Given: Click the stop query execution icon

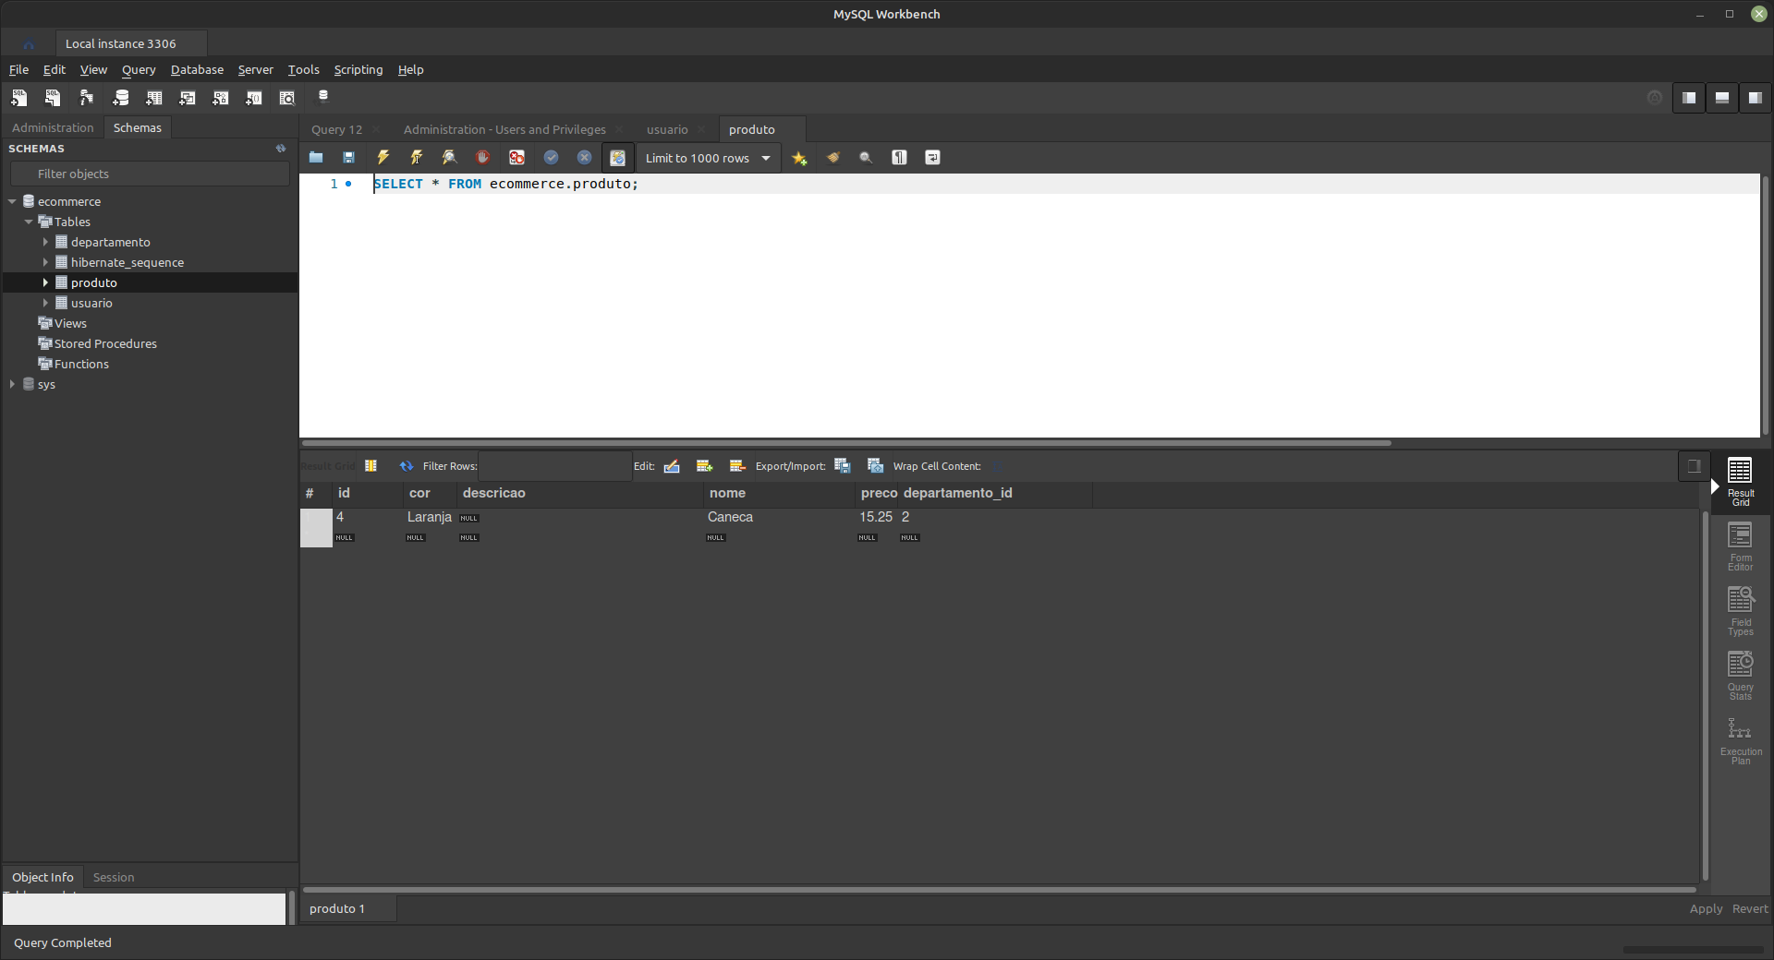Looking at the screenshot, I should (x=481, y=158).
